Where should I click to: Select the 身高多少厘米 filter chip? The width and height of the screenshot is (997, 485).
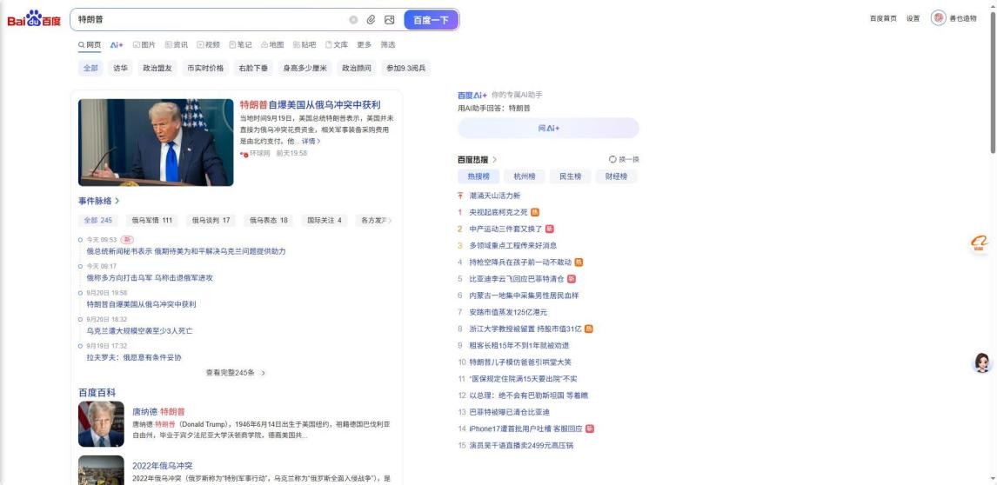pyautogui.click(x=305, y=68)
